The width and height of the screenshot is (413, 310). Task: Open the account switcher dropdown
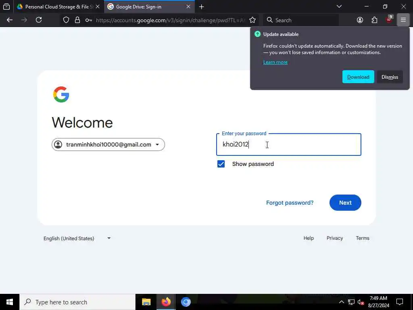(108, 145)
